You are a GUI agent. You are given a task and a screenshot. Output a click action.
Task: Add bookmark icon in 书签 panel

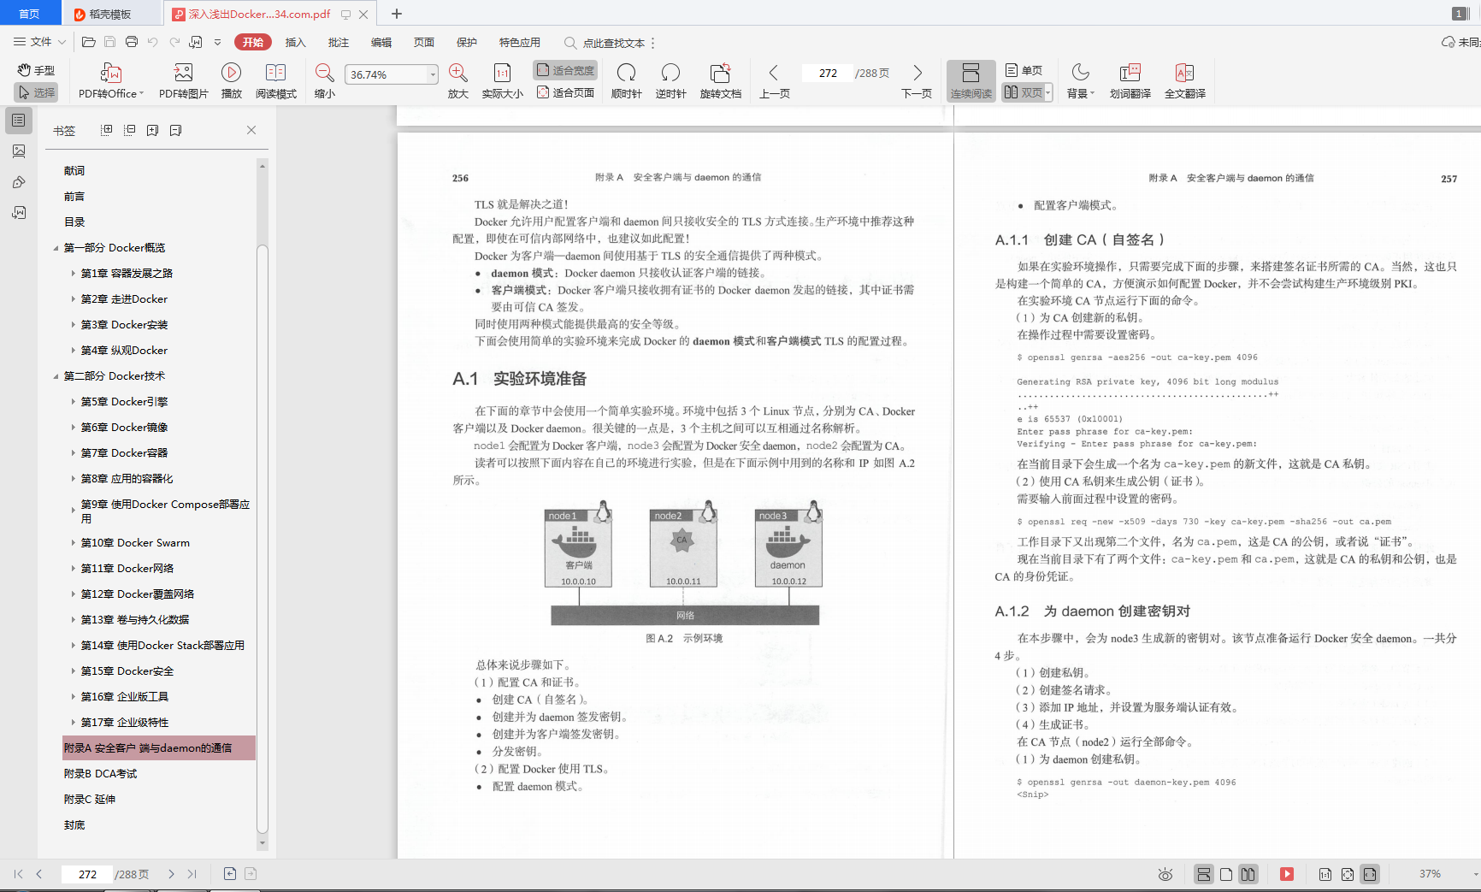[x=152, y=130]
